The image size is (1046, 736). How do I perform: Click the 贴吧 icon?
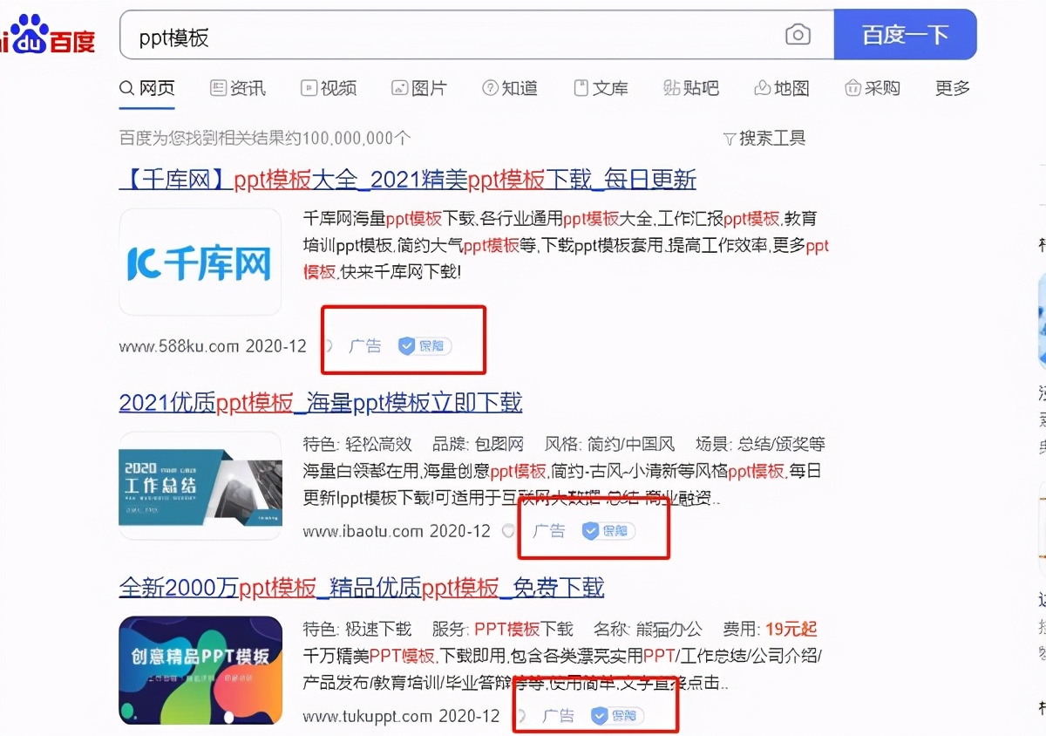[672, 88]
